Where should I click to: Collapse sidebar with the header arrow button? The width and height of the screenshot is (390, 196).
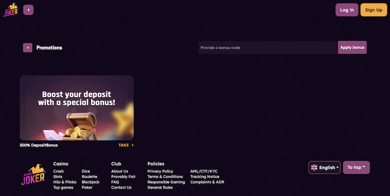(28, 10)
